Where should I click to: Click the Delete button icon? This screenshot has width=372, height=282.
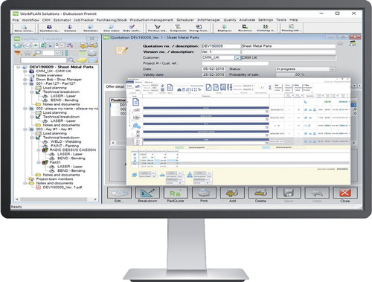pos(260,193)
